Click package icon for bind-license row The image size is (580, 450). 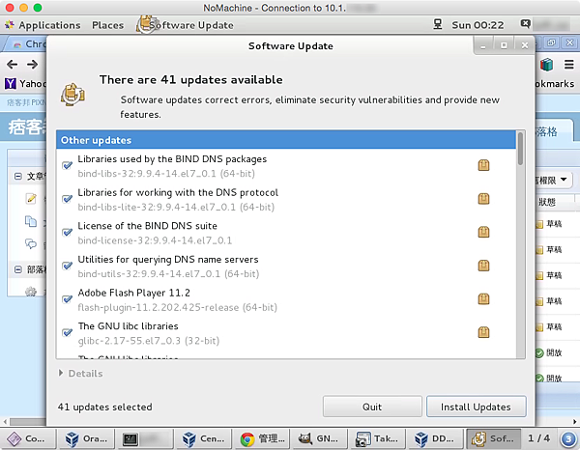coord(483,232)
